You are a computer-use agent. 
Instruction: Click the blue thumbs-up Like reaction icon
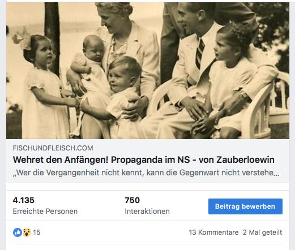18,232
